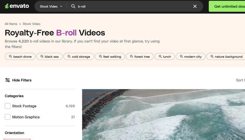Select the beach drone search suggestion

[20, 57]
